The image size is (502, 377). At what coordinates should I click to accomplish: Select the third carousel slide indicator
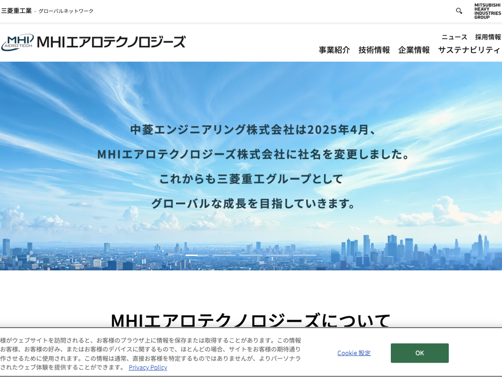(251, 255)
